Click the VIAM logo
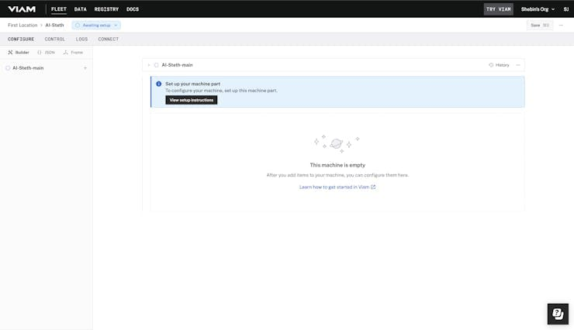Screen dimensions: 574x330 pyautogui.click(x=22, y=9)
